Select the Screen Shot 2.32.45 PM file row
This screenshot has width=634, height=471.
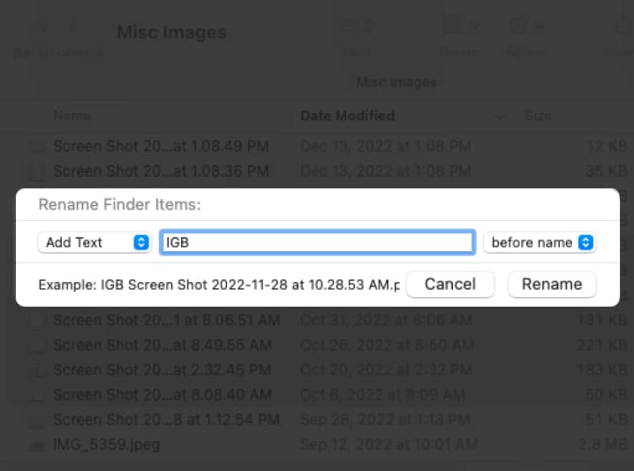pyautogui.click(x=166, y=369)
